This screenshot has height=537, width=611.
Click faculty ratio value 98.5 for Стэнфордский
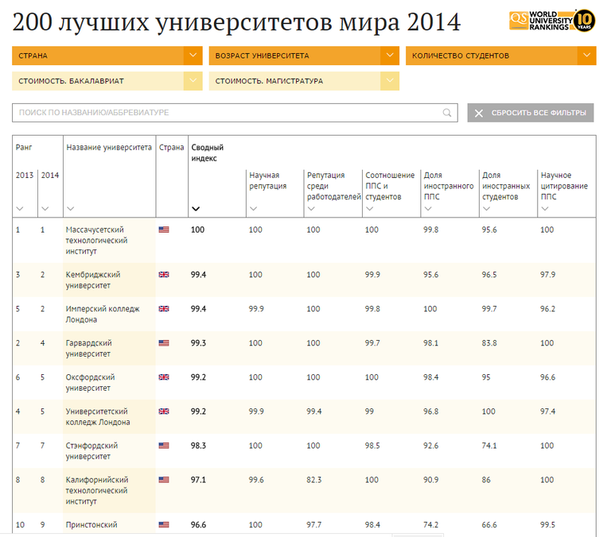click(372, 446)
